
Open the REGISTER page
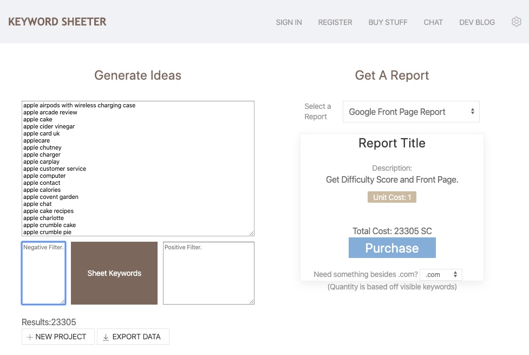335,22
